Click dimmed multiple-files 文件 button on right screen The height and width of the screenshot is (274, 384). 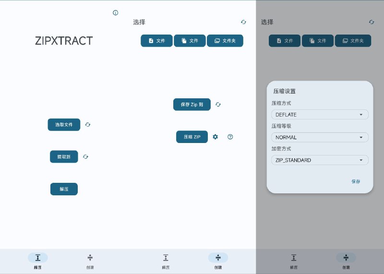[318, 41]
